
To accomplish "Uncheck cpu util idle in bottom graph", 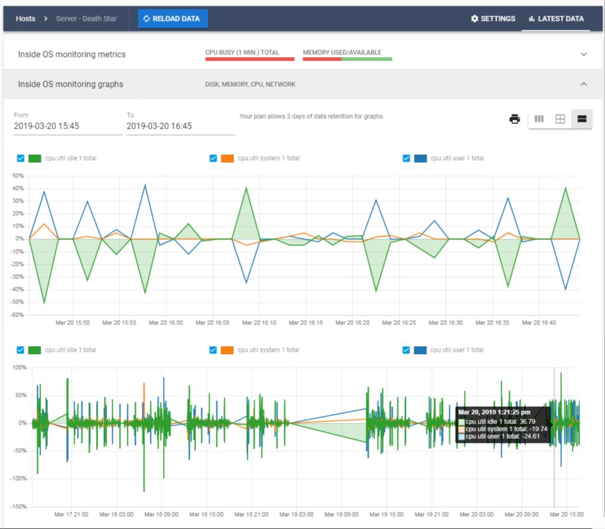I will [x=21, y=350].
